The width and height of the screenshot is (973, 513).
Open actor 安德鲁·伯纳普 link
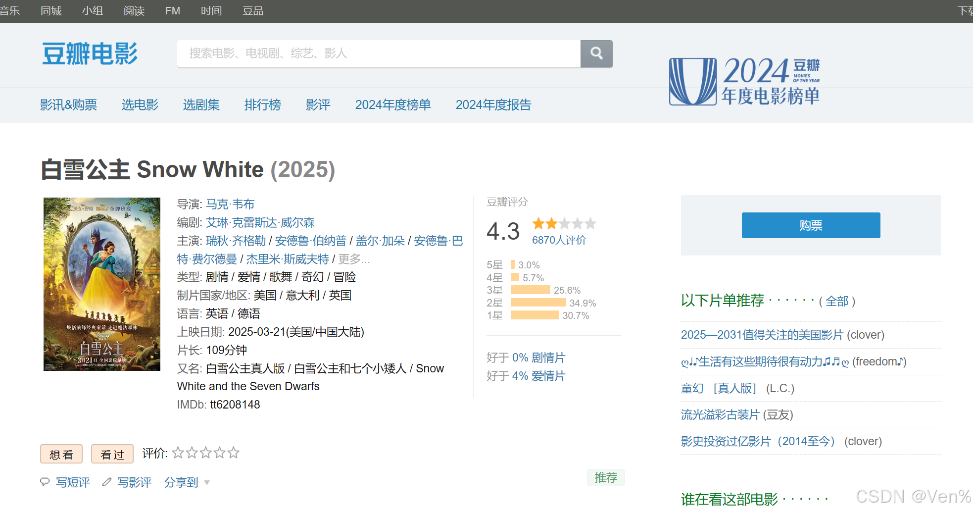pos(311,241)
